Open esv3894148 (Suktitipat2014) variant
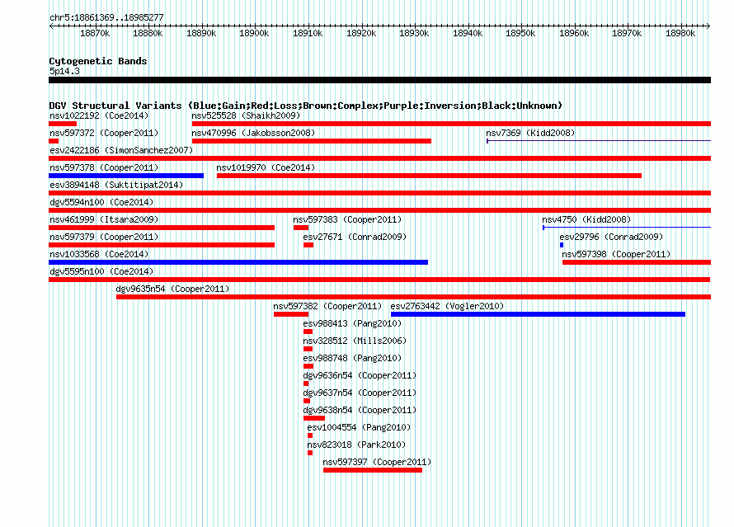 116,185
